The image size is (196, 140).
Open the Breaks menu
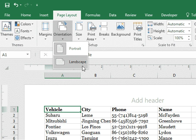(104, 31)
